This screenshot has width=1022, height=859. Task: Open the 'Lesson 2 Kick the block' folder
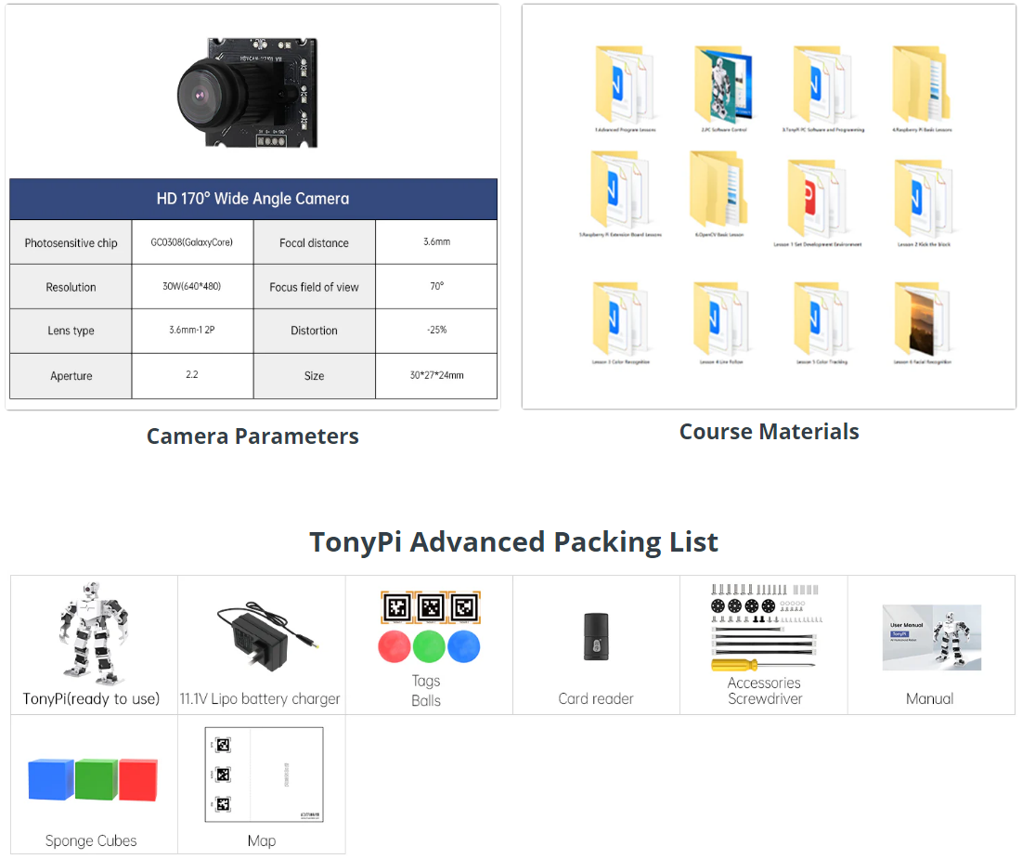point(924,199)
